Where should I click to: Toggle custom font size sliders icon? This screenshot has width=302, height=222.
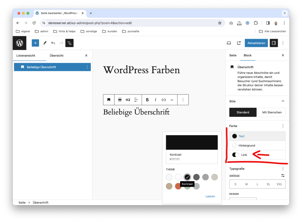[x=283, y=176]
